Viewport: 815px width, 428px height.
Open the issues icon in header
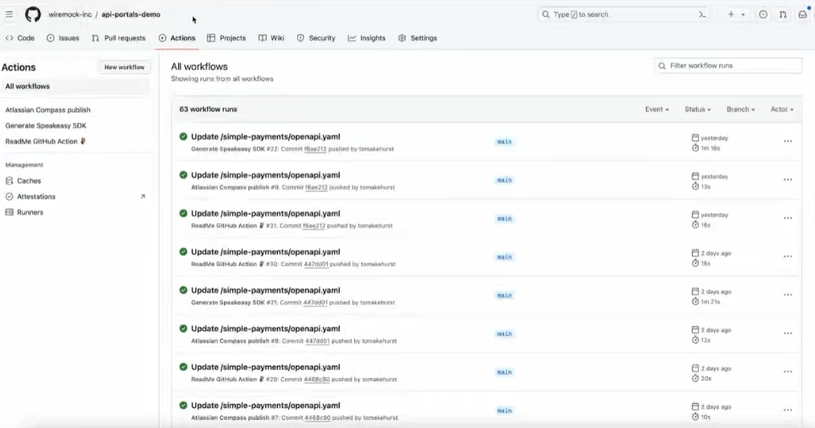point(763,14)
